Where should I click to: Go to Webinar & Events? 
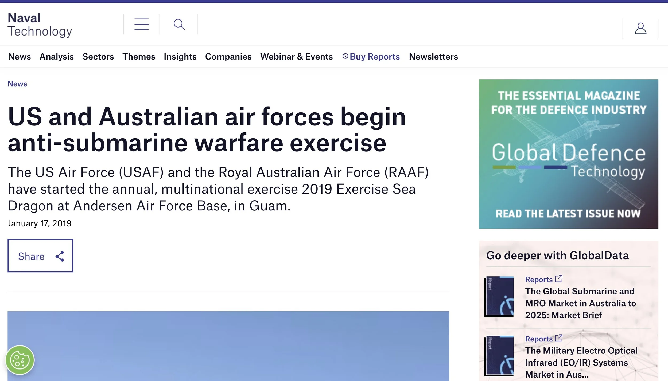296,57
